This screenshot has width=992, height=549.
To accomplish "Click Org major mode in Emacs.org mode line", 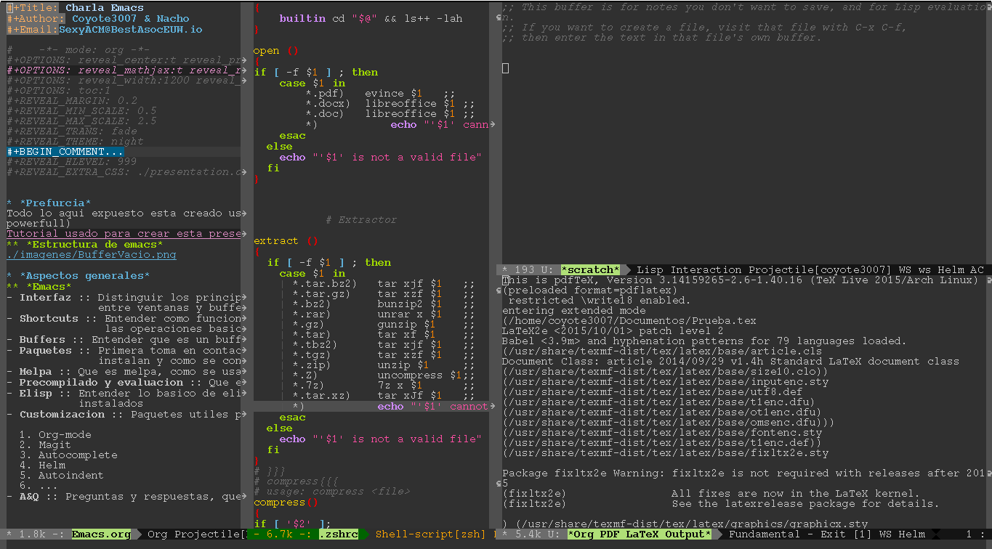I will pos(158,534).
